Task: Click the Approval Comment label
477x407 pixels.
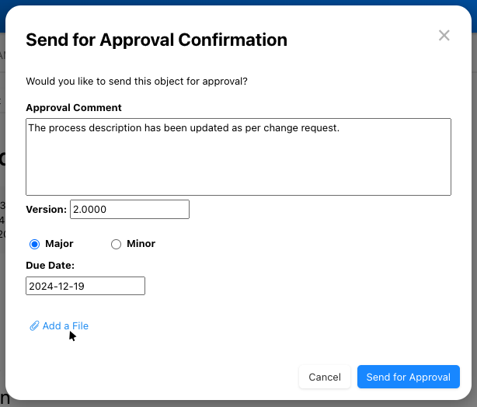Action: click(74, 108)
